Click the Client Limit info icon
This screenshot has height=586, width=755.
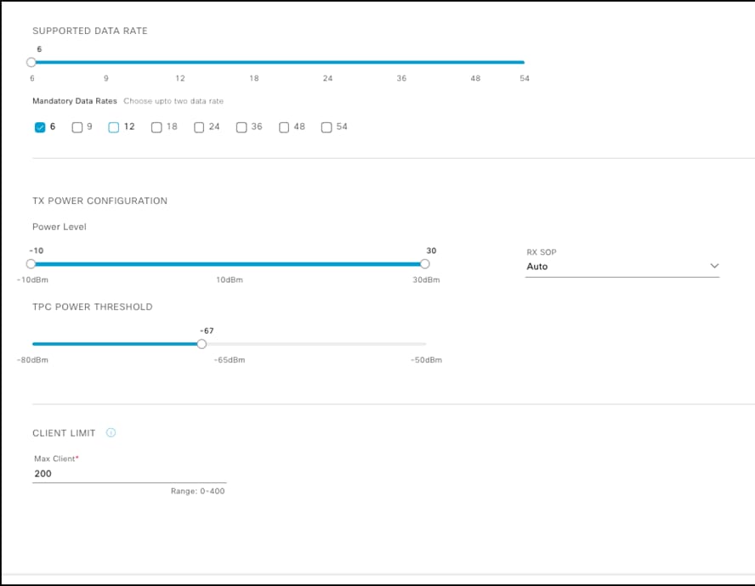coord(111,432)
